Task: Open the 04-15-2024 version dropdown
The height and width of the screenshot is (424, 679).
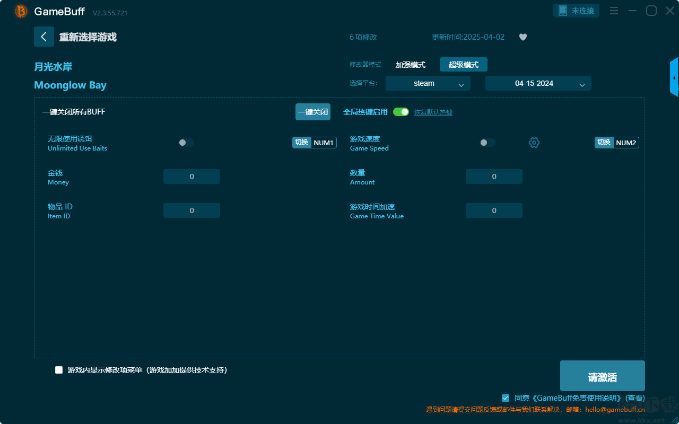Action: tap(538, 83)
